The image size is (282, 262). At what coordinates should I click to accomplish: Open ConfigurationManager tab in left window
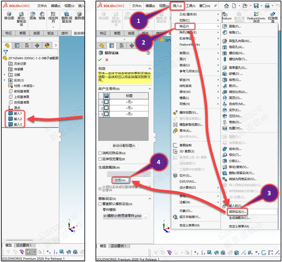[x=27, y=45]
